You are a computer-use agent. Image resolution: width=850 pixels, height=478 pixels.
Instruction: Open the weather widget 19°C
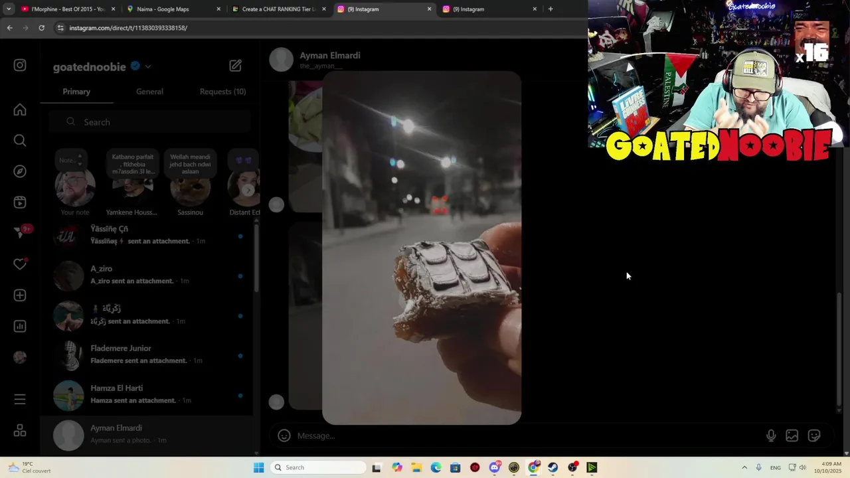coord(28,467)
